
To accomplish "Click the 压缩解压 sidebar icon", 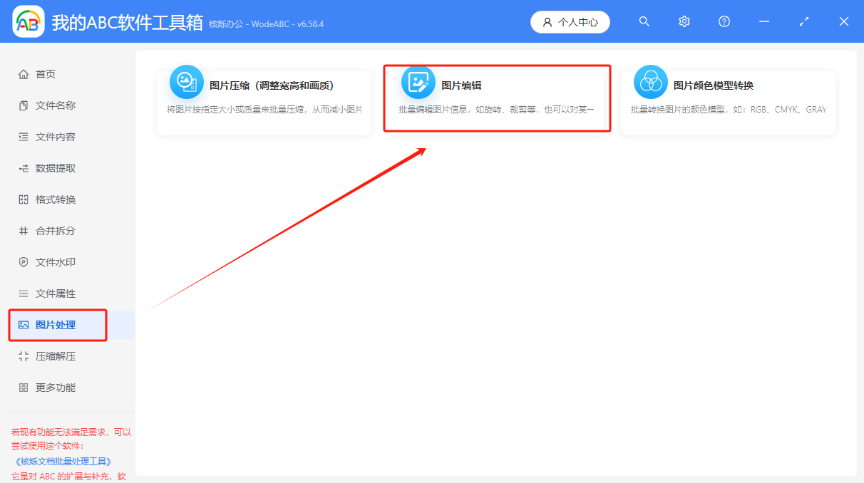I will pyautogui.click(x=24, y=356).
